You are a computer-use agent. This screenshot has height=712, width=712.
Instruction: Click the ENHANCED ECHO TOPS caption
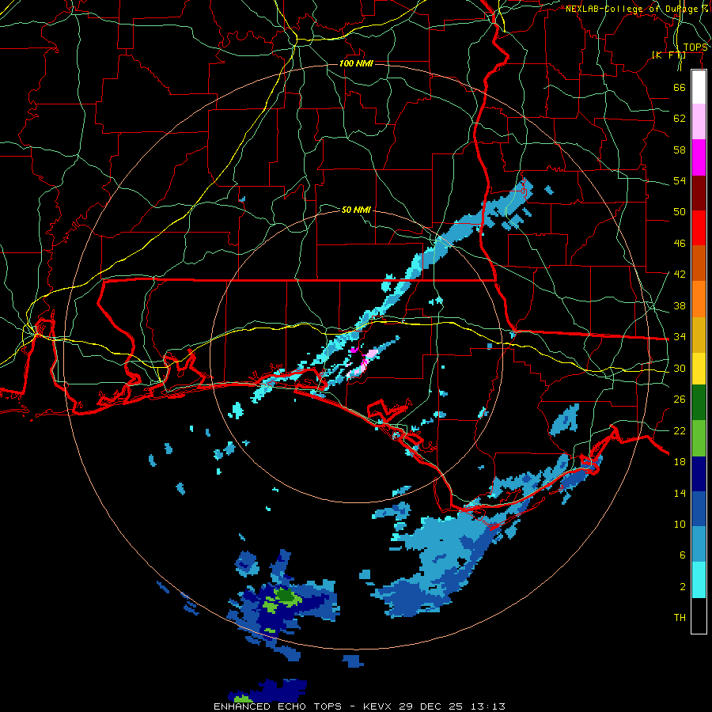(x=278, y=706)
